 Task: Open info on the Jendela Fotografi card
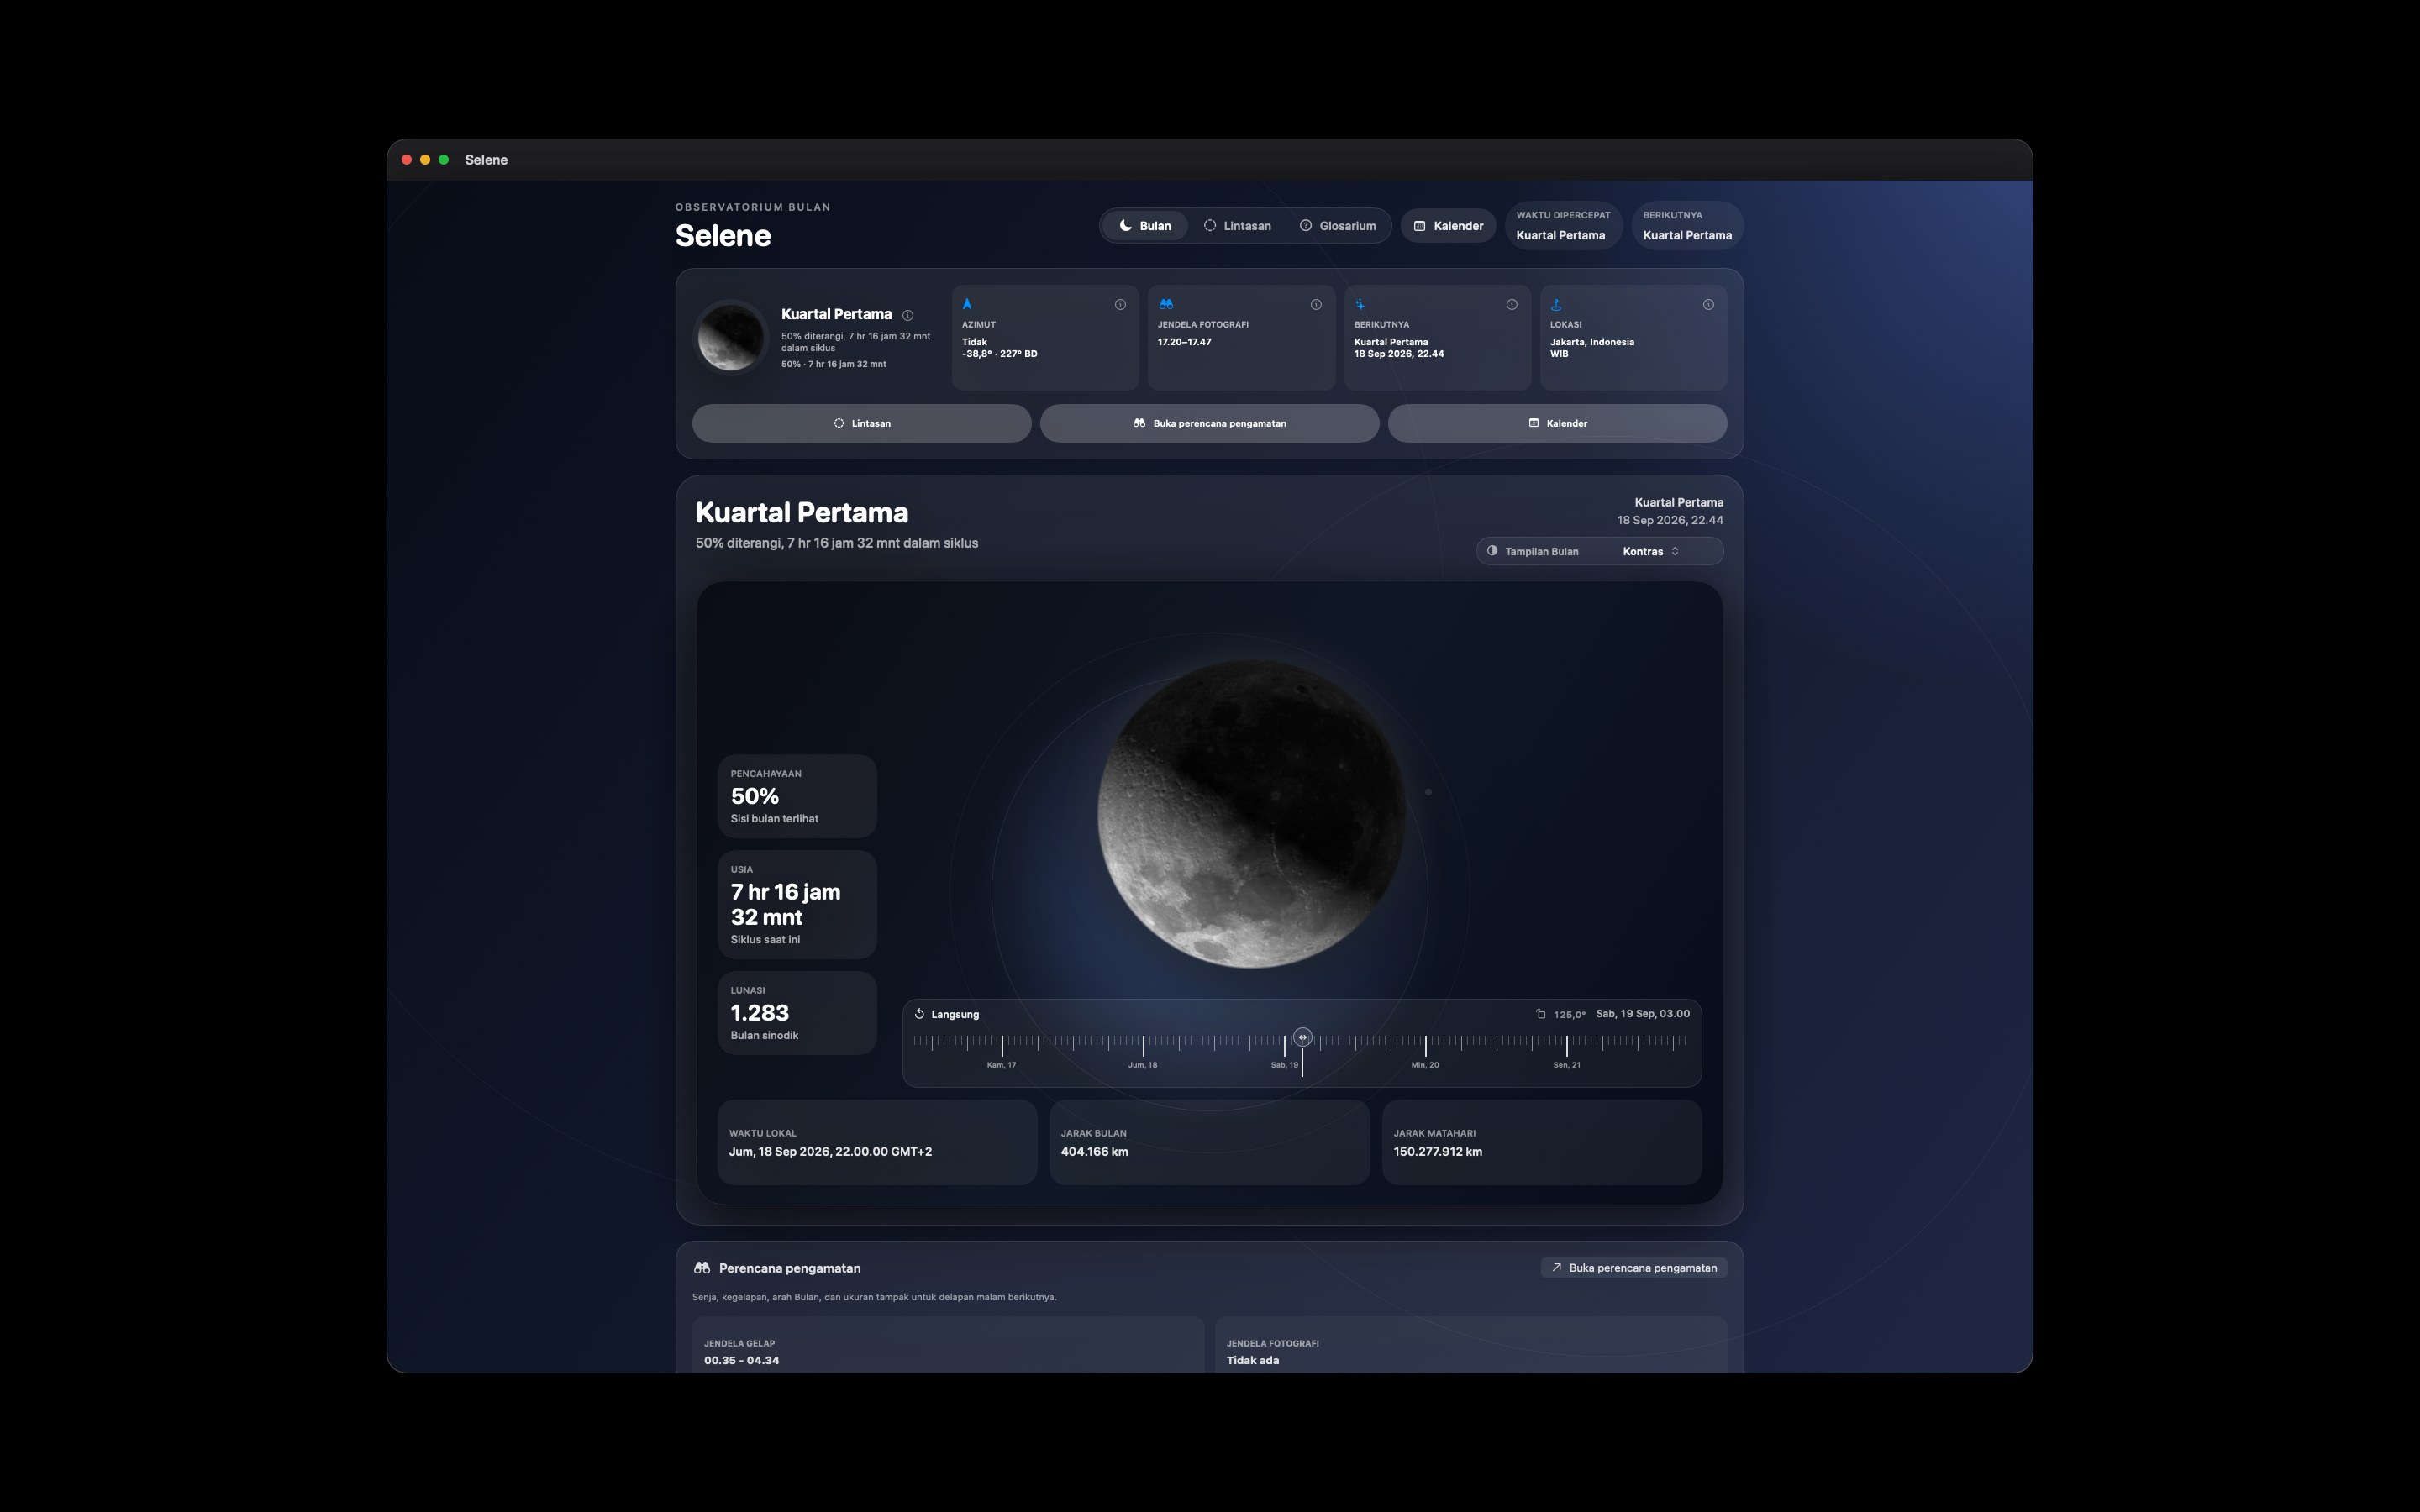pos(1316,305)
